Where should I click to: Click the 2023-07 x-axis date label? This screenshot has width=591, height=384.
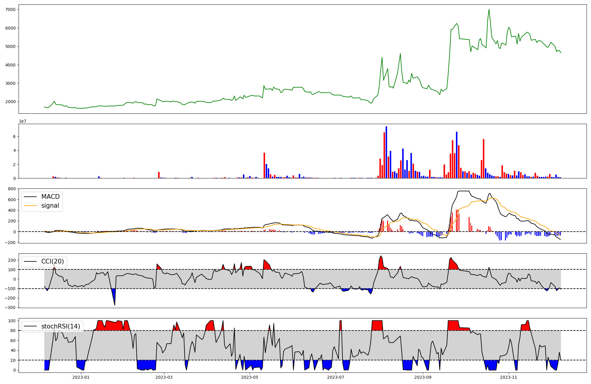[336, 377]
